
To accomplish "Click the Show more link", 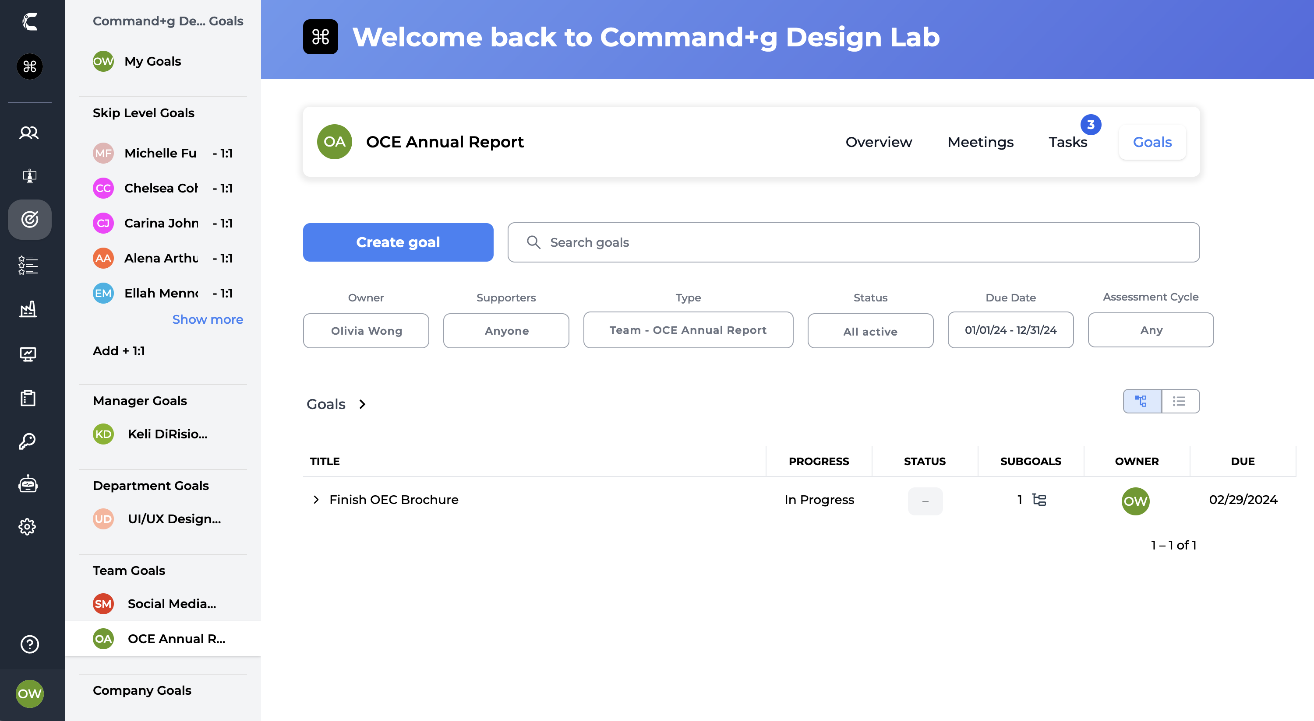I will coord(207,319).
